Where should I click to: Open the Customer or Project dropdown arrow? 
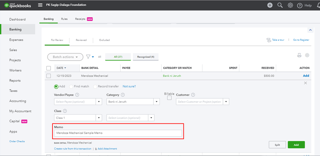pyautogui.click(x=226, y=101)
